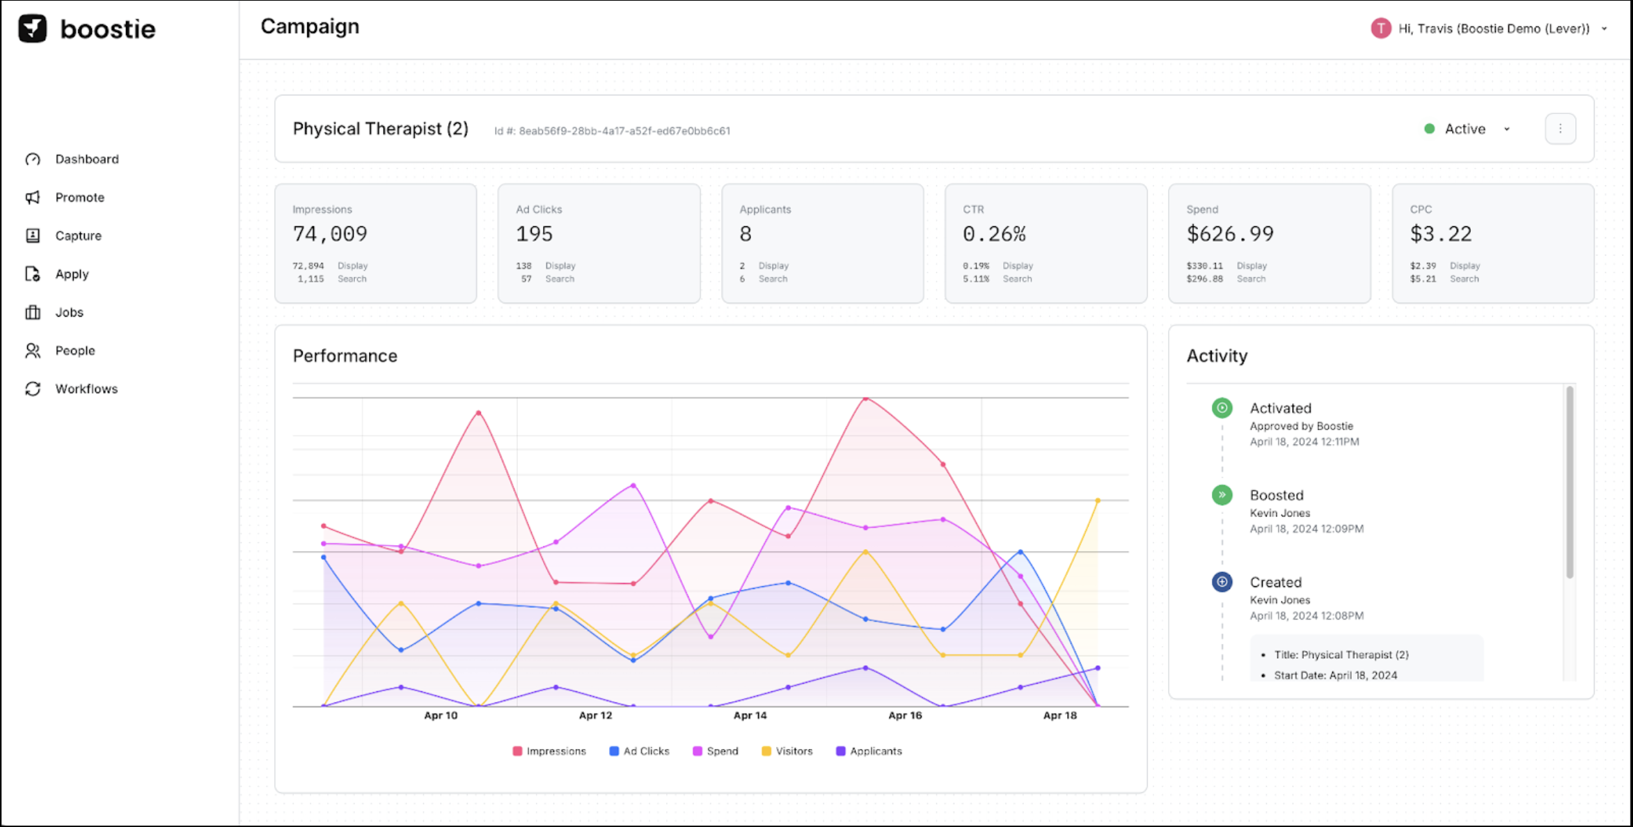Viewport: 1633px width, 827px height.
Task: Toggle Impressions series in chart legend
Action: pyautogui.click(x=549, y=751)
